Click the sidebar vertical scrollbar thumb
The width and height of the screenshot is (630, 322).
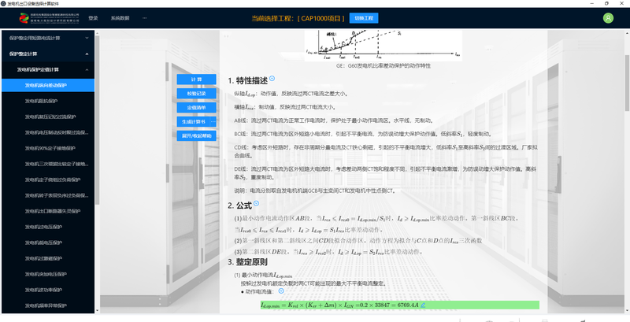(x=97, y=120)
